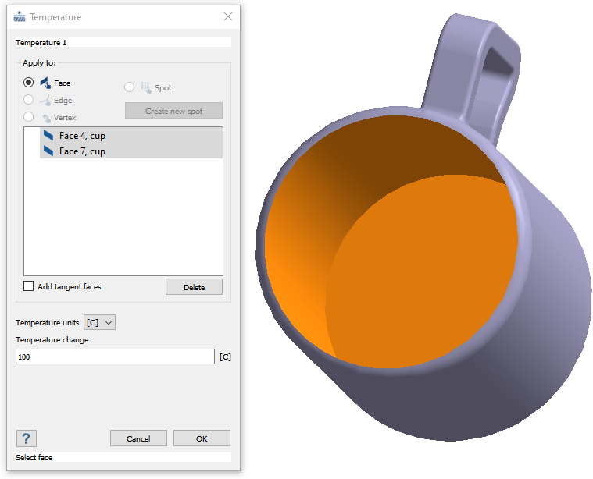Confirm the dialog with OK
Image resolution: width=593 pixels, height=479 pixels.
pos(202,438)
